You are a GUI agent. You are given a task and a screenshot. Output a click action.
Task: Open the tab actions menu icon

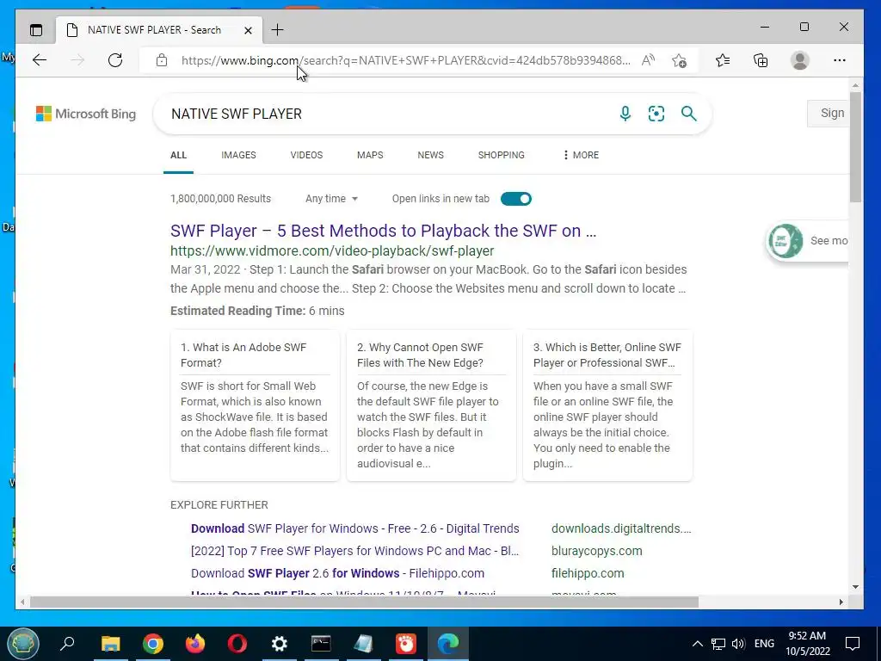(x=36, y=30)
